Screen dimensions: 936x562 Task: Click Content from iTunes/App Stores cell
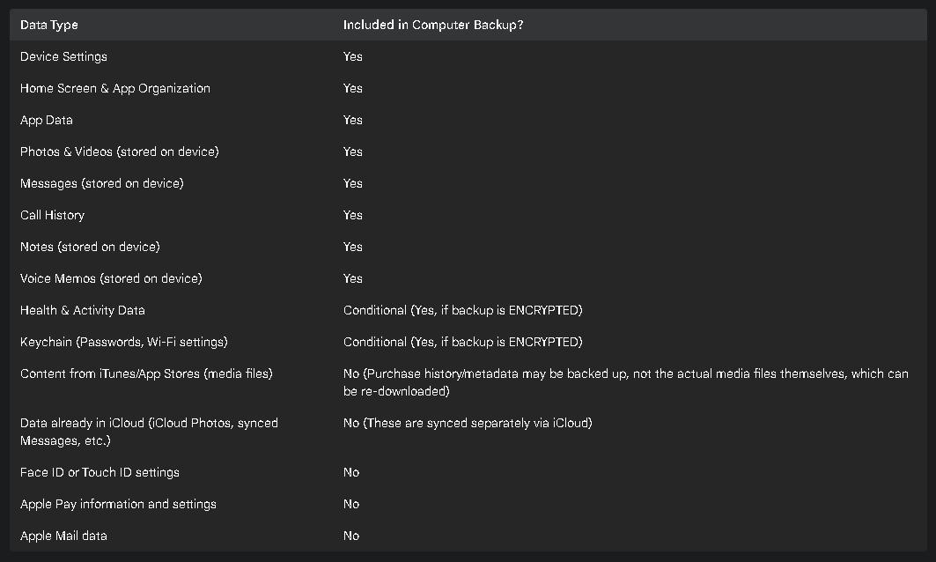(x=146, y=373)
